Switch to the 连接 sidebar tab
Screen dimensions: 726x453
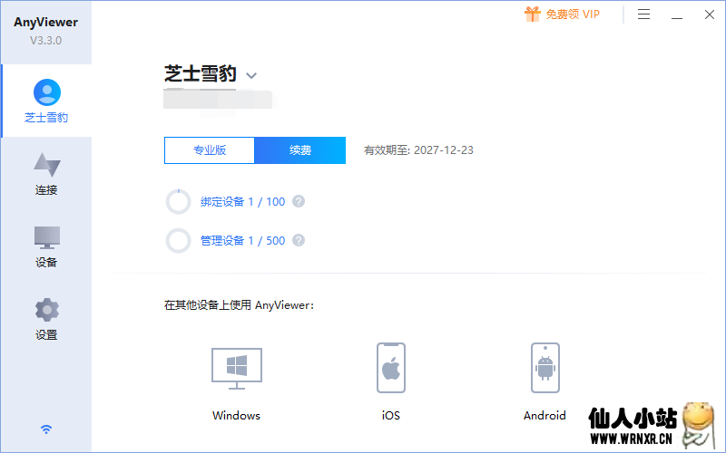click(46, 174)
